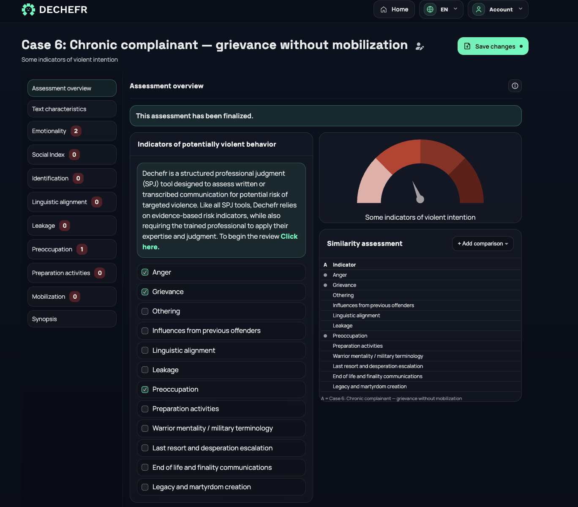Uncheck the Preoccupation indicator checkbox

point(145,390)
